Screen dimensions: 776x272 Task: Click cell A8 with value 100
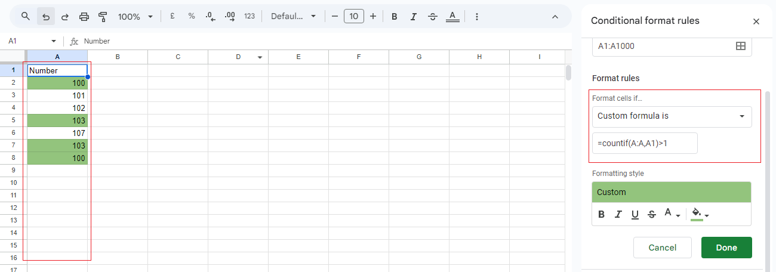coord(57,158)
